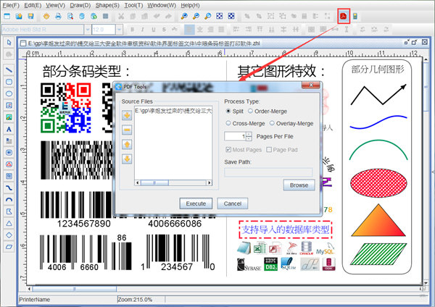Open the Shape(S) menu
The width and height of the screenshot is (435, 307).
(108, 5)
